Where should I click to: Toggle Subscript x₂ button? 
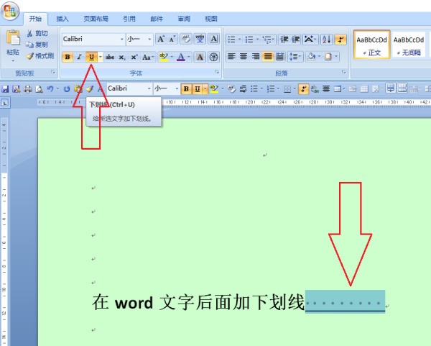tap(122, 57)
